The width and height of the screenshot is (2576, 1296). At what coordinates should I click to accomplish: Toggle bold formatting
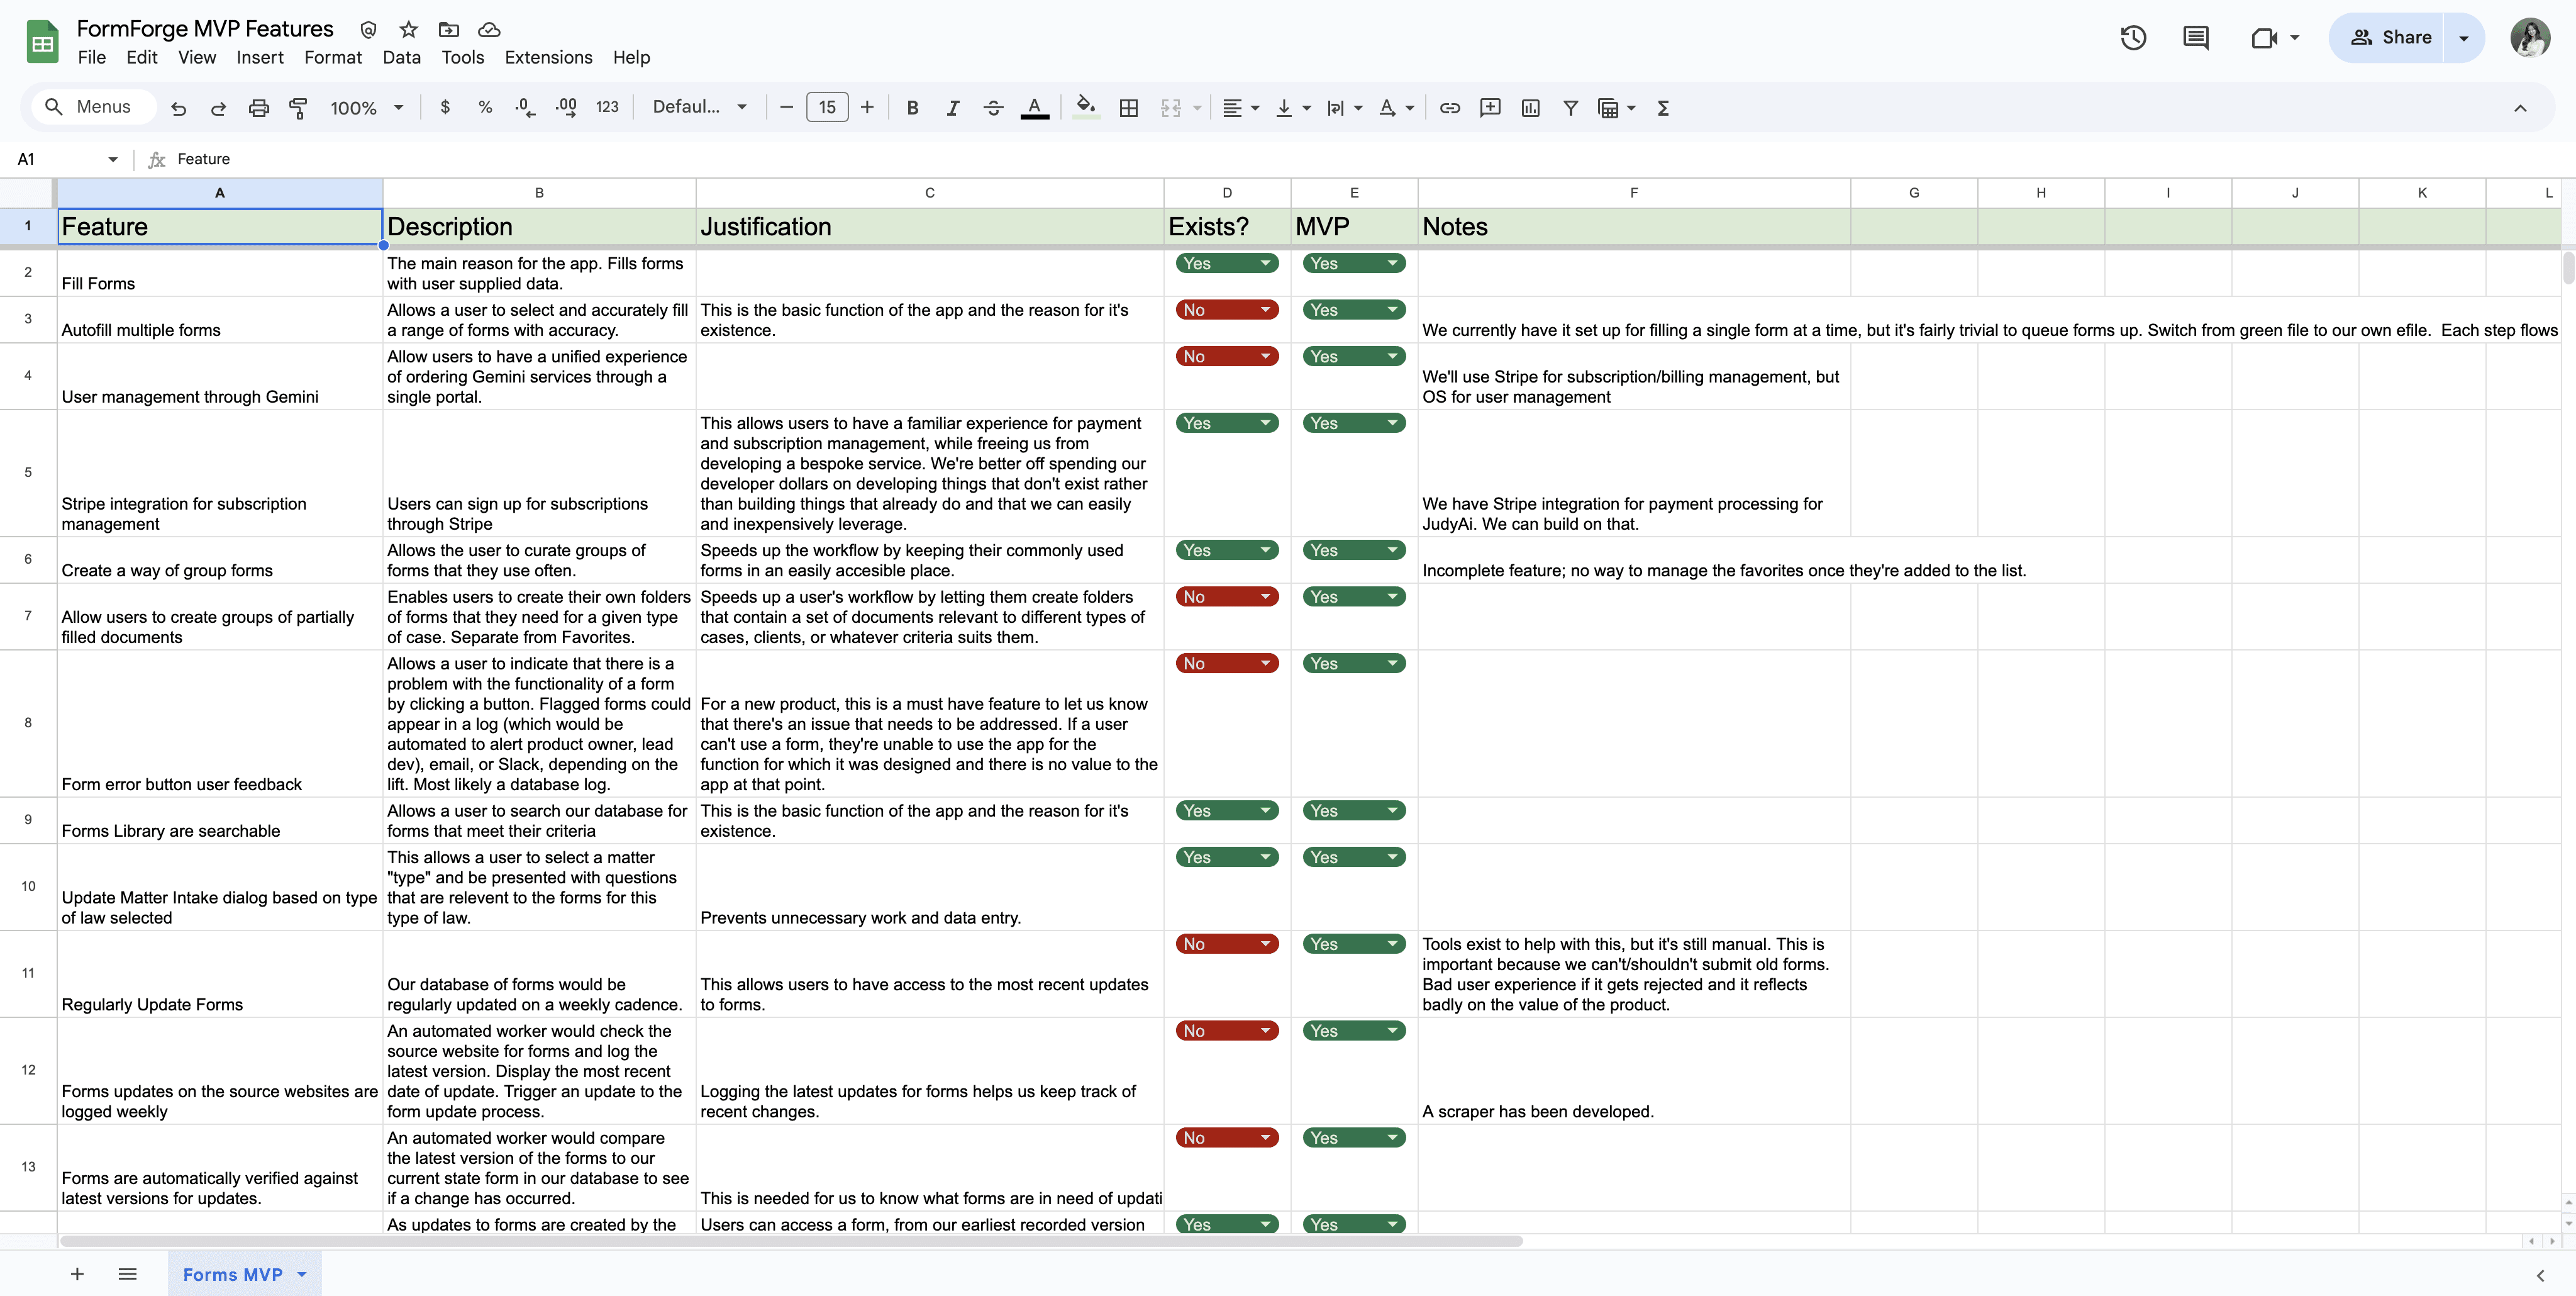pyautogui.click(x=912, y=108)
